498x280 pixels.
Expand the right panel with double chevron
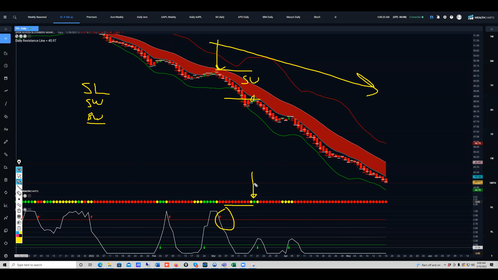coord(492,29)
